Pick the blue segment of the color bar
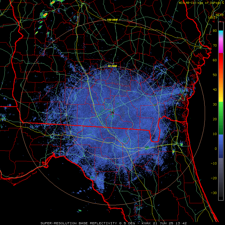 coord(221,146)
